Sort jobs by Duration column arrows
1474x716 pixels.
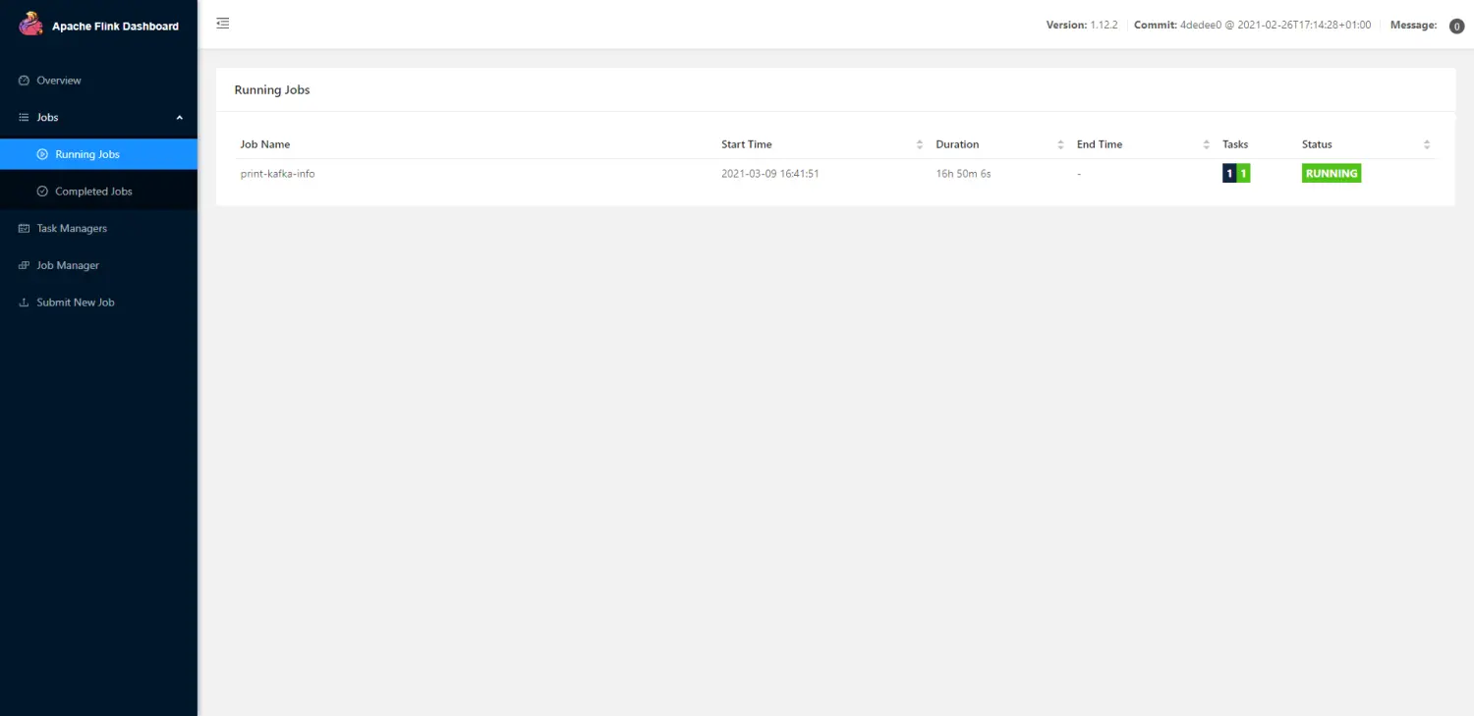pyautogui.click(x=1060, y=144)
